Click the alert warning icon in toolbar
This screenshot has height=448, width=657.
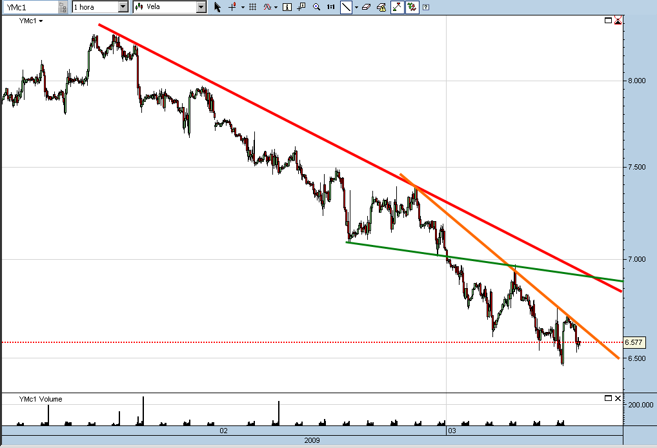click(381, 7)
